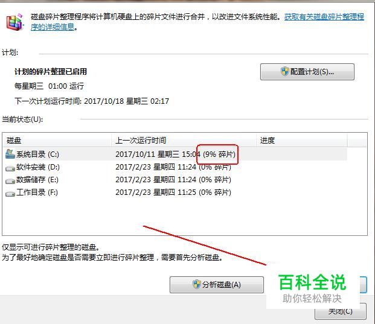The image size is (375, 324).
Task: Click the D: drive last run time cell
Action: (173, 167)
